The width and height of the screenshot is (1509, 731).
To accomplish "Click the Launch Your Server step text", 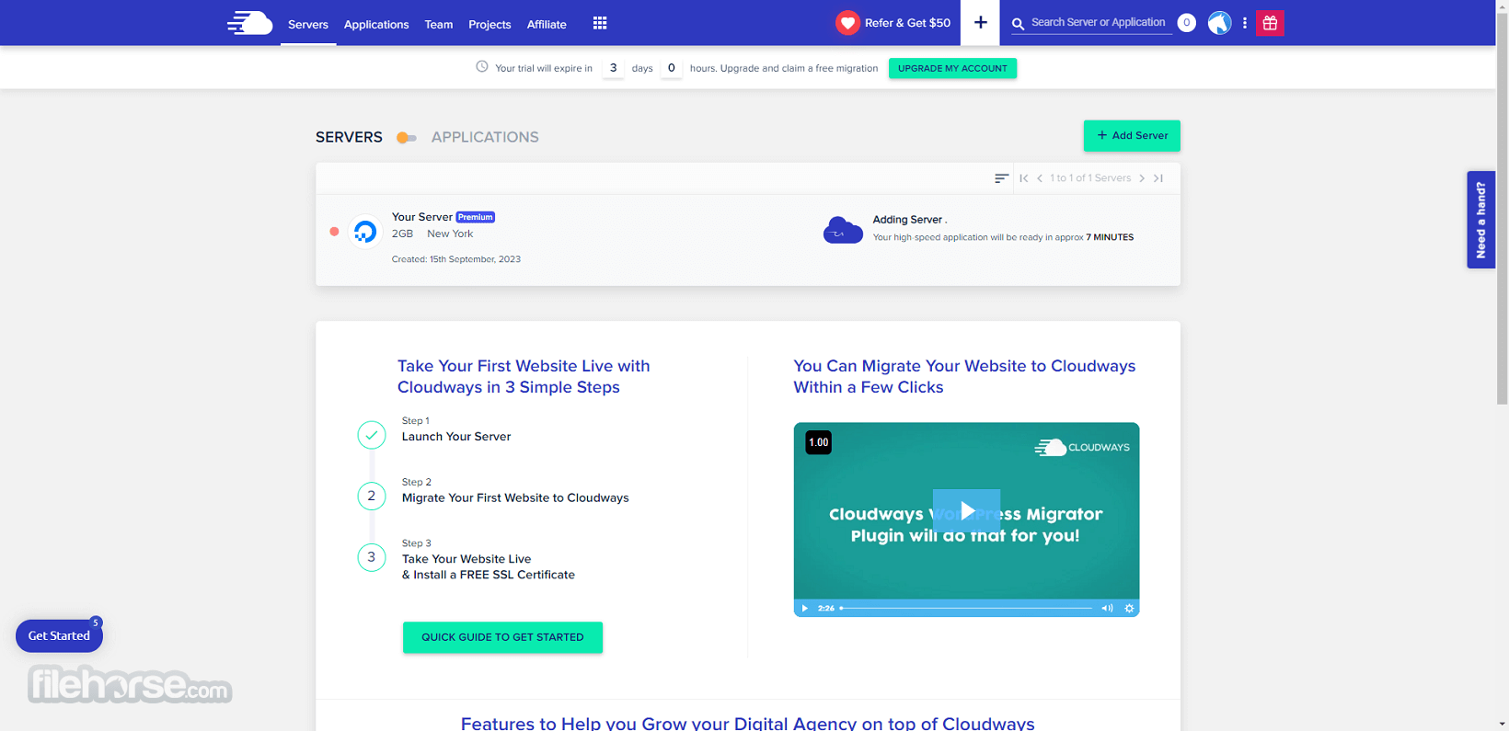I will point(456,437).
